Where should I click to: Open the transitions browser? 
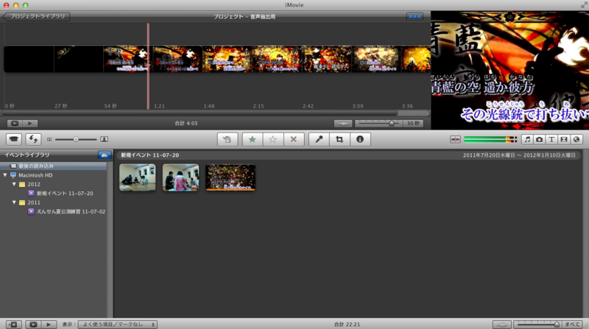click(x=564, y=139)
